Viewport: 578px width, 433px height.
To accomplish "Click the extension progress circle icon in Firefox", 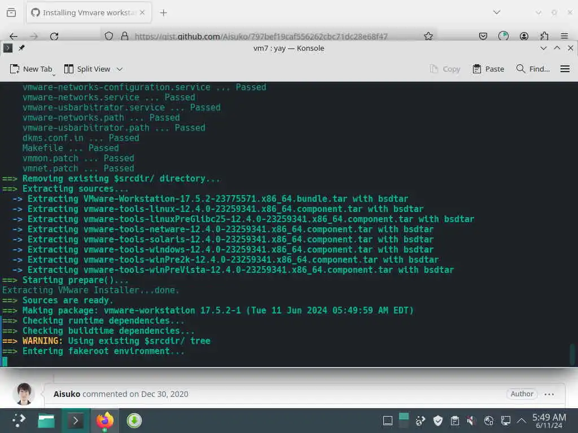I will [x=503, y=36].
